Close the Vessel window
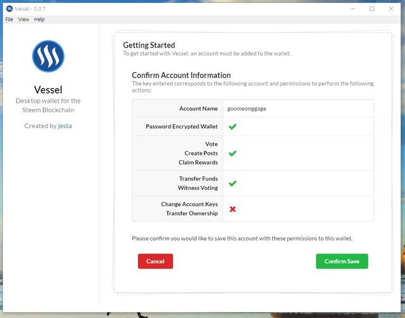This screenshot has width=405, height=318. pyautogui.click(x=391, y=9)
